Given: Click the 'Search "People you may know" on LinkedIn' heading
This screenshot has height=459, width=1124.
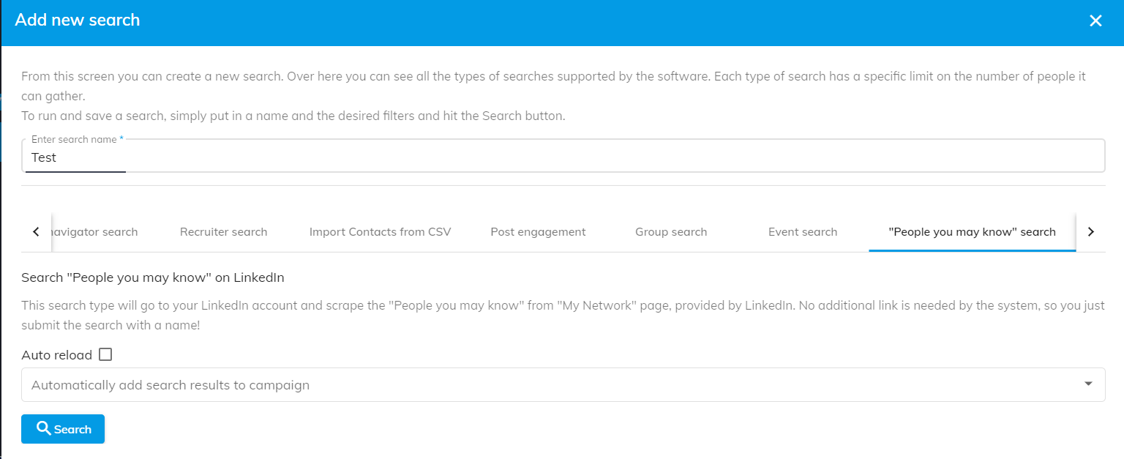Looking at the screenshot, I should coord(153,277).
